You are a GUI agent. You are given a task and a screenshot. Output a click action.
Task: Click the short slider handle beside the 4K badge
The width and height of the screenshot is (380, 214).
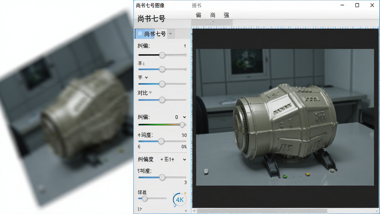[x=144, y=198]
